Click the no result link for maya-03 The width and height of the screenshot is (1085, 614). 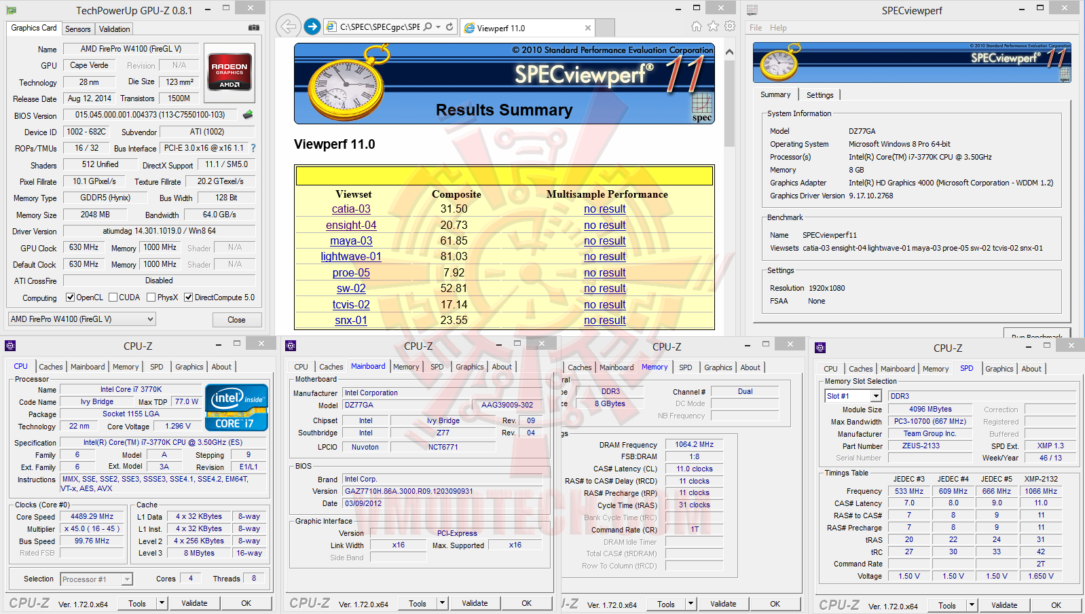605,241
